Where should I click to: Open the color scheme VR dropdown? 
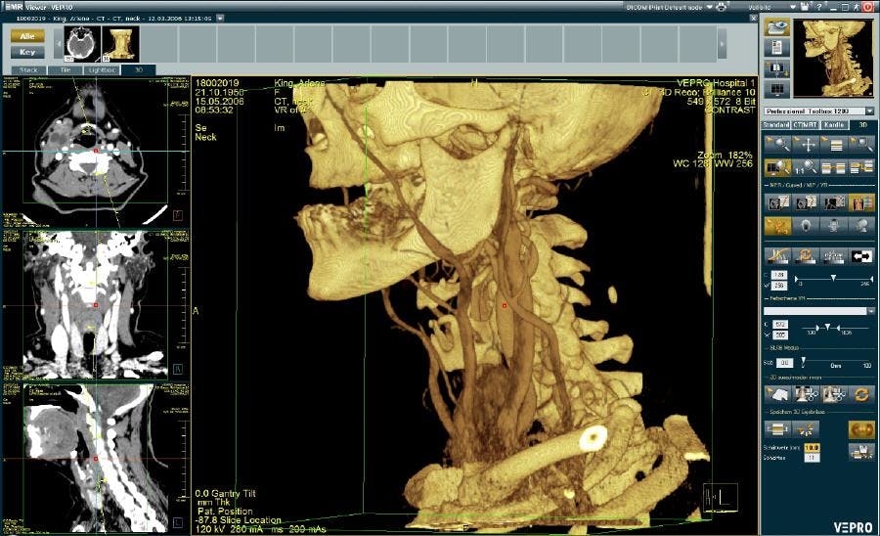(819, 311)
